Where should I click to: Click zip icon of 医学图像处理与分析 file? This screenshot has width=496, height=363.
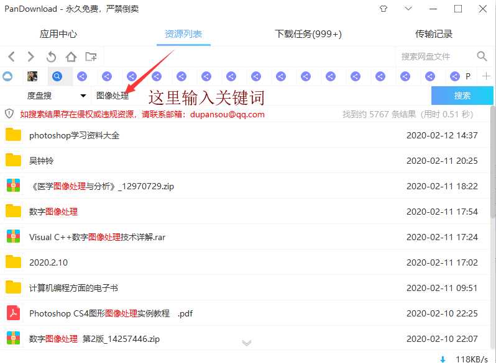[13, 186]
